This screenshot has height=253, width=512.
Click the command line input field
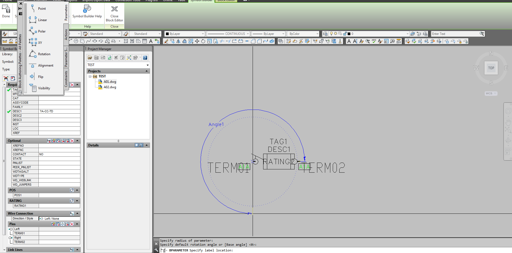(x=336, y=250)
